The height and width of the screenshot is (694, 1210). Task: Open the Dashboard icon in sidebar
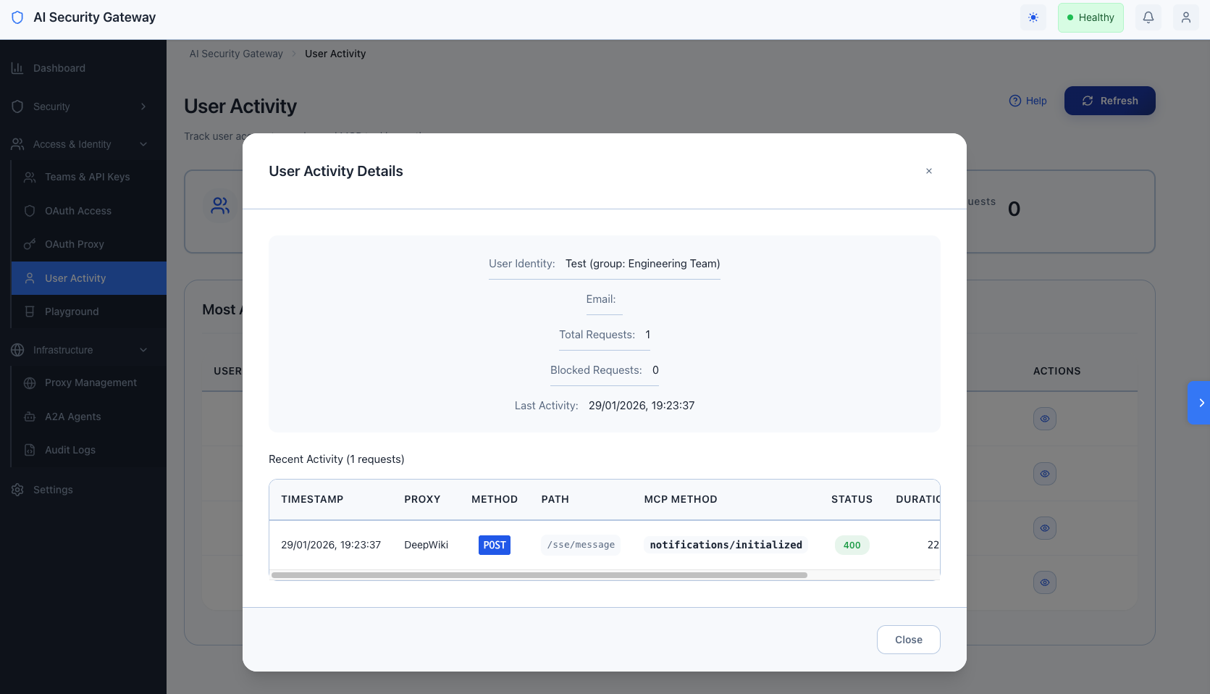point(17,67)
